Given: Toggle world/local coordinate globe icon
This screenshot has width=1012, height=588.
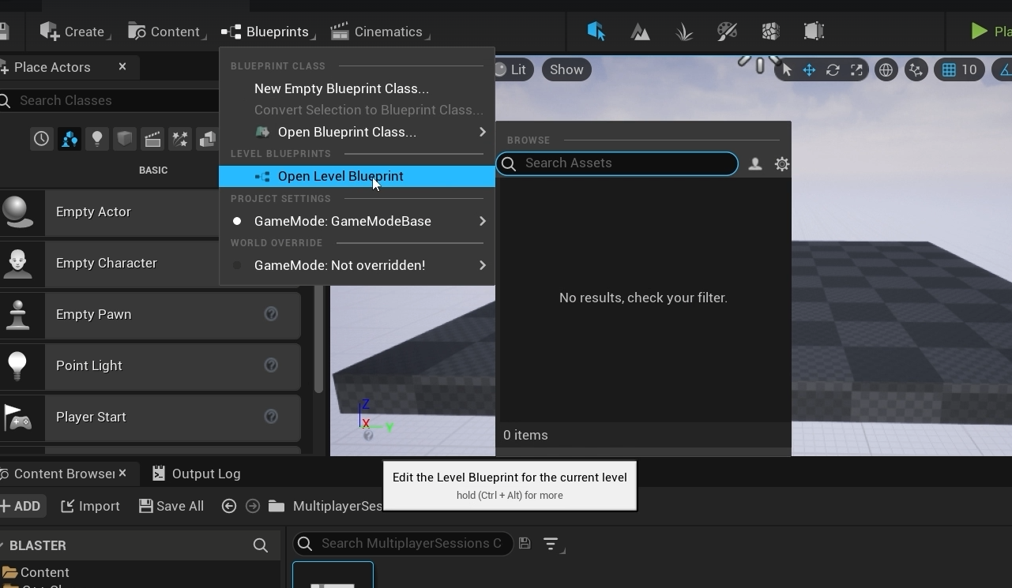Looking at the screenshot, I should [x=886, y=69].
